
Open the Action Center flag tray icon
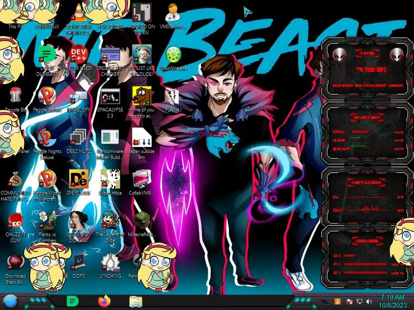[x=349, y=301]
